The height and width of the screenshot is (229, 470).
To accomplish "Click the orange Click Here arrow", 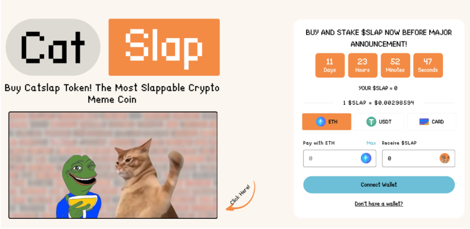I will pos(241,196).
